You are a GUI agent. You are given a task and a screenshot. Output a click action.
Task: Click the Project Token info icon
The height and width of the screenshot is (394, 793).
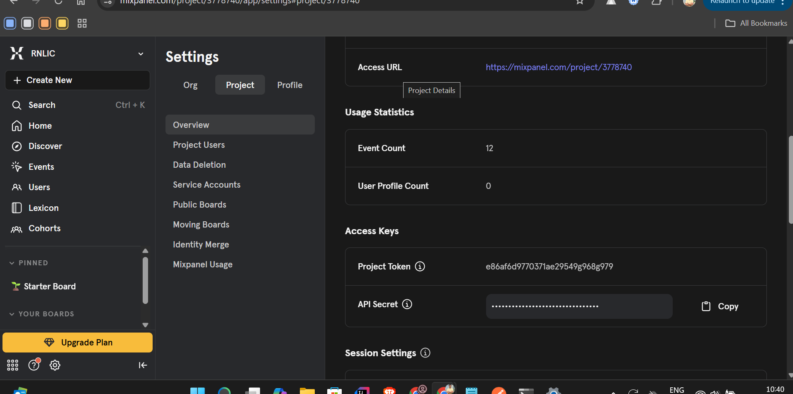click(420, 267)
